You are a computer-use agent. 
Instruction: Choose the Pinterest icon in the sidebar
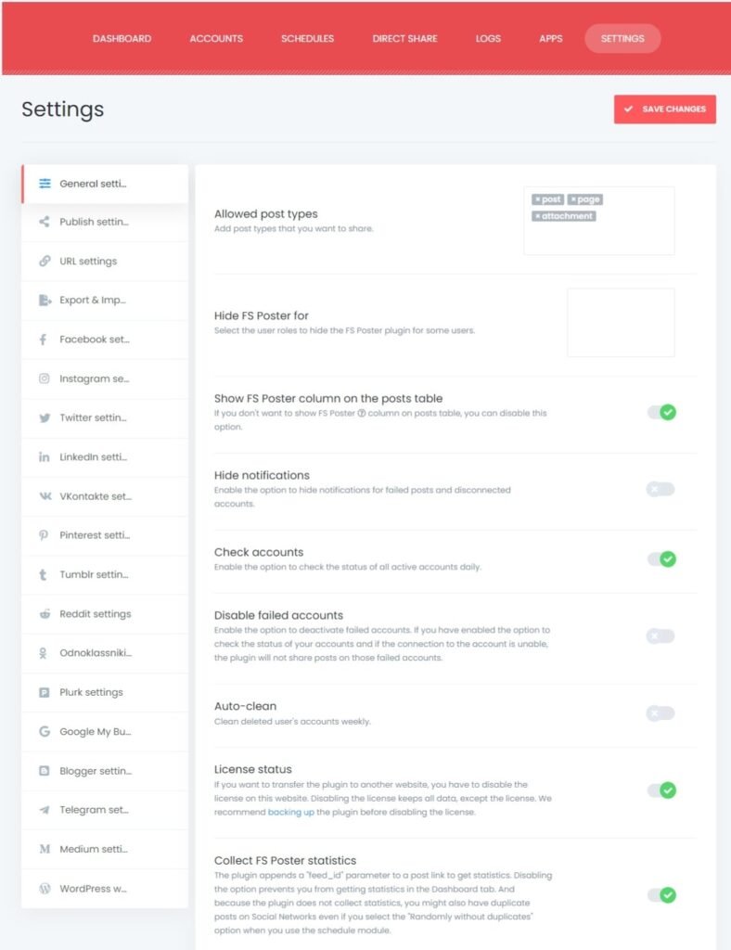44,535
